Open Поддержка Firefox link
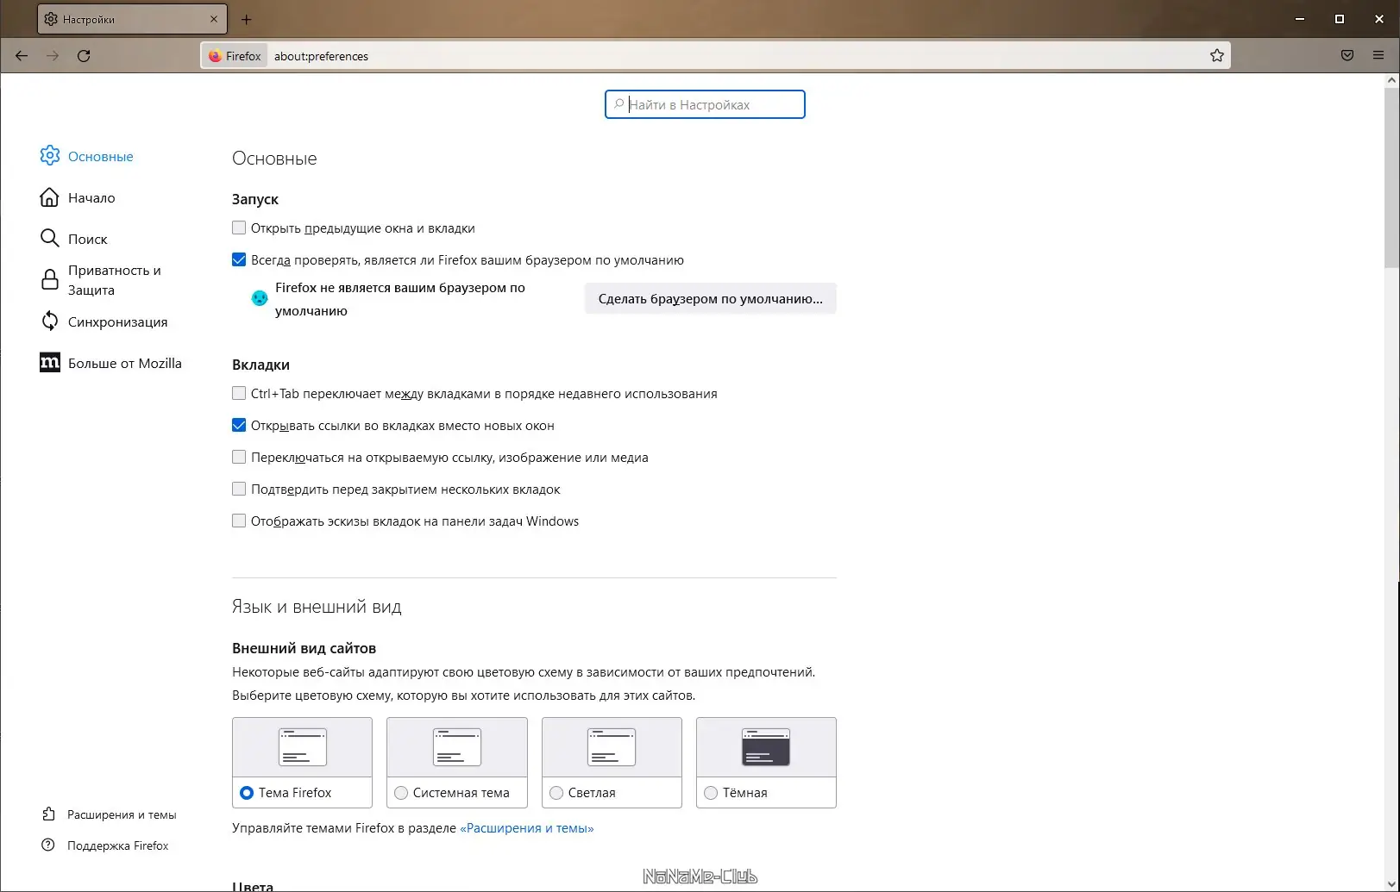This screenshot has width=1400, height=892. pyautogui.click(x=117, y=845)
